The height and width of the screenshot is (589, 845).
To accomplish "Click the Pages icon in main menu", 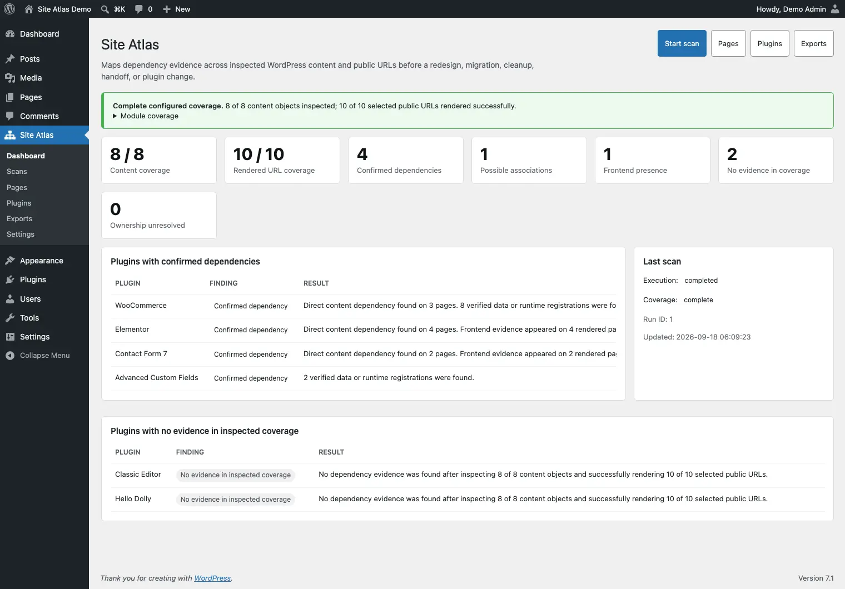I will [x=10, y=97].
